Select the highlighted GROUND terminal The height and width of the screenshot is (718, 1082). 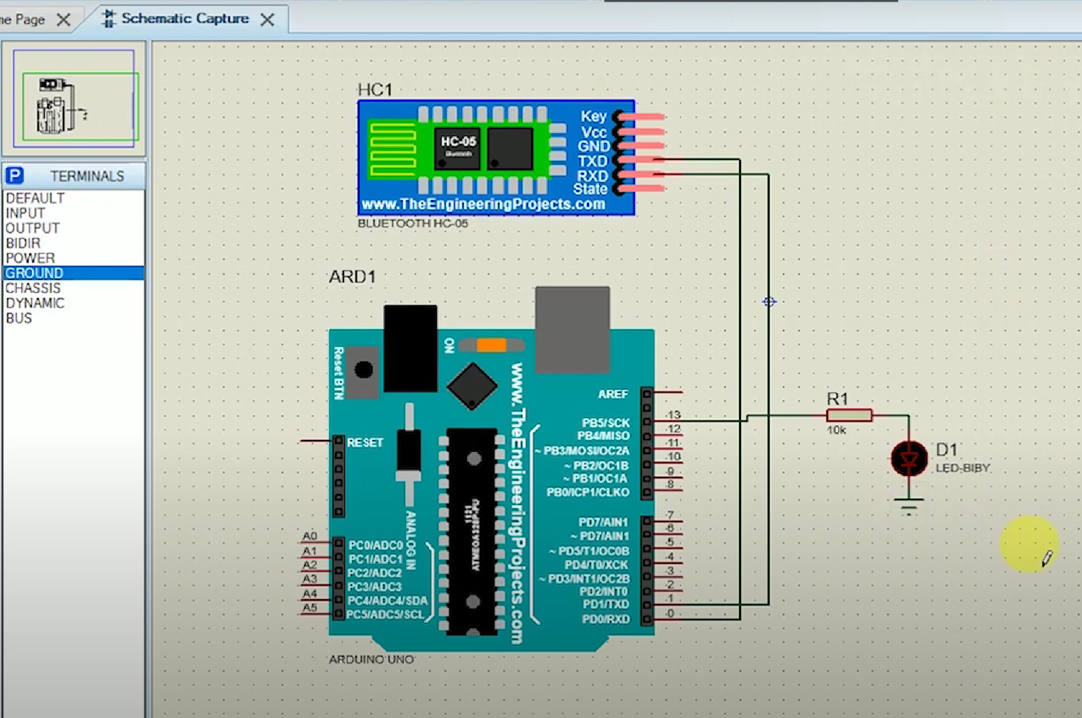(x=34, y=273)
